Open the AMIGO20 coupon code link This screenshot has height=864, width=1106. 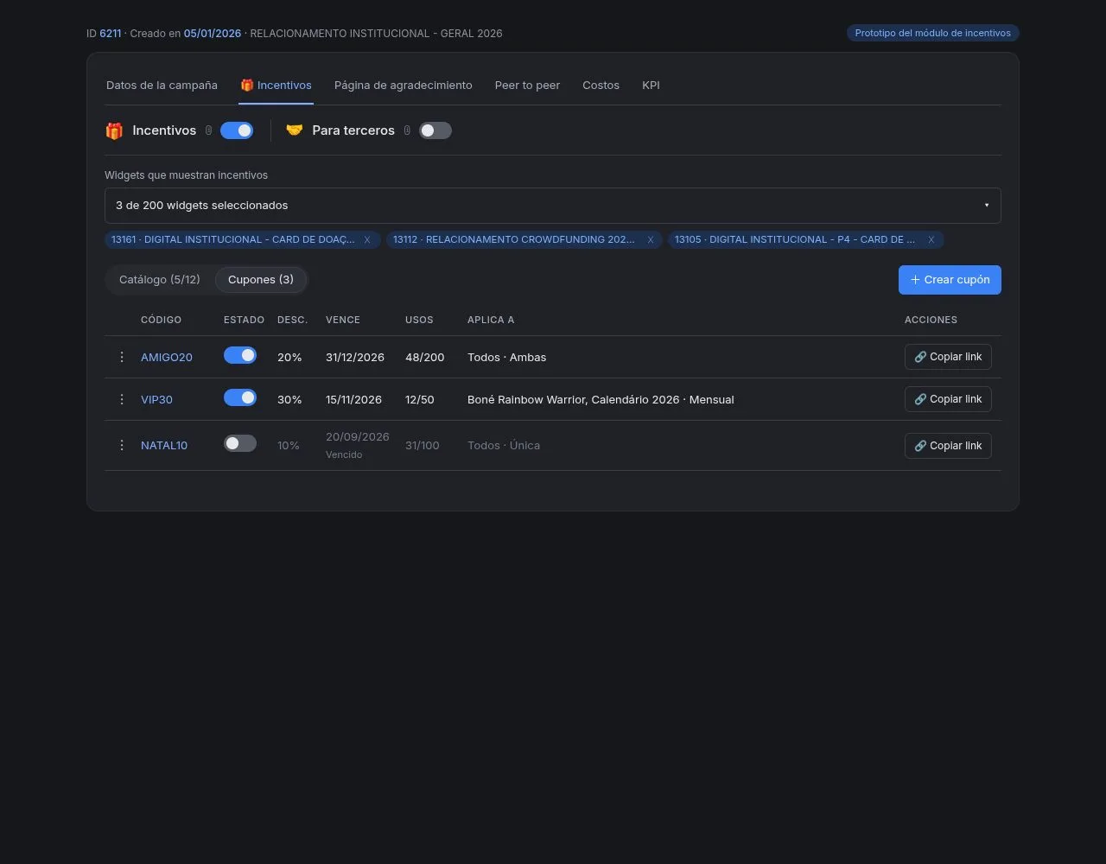167,357
